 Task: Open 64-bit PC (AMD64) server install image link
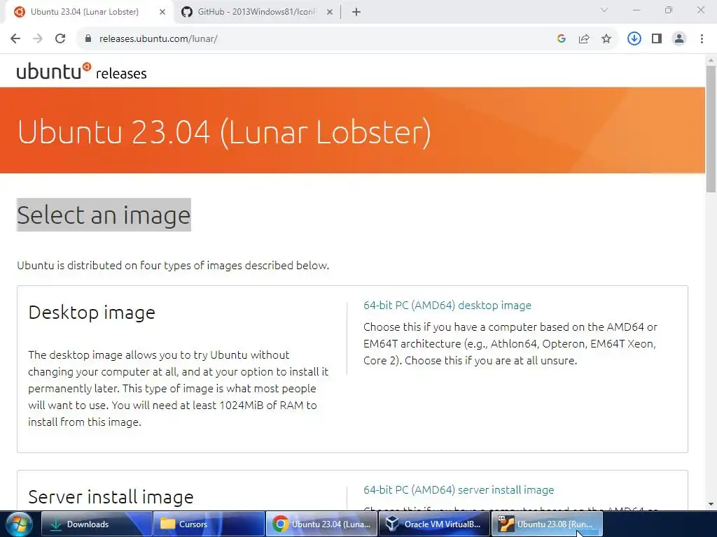click(x=459, y=490)
